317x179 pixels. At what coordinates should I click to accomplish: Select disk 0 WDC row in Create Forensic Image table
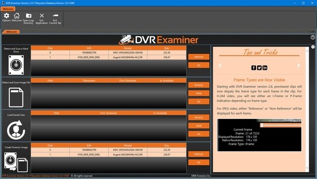point(108,150)
